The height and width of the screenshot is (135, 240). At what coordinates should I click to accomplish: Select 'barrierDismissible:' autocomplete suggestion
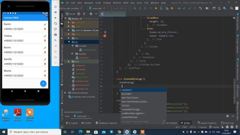143,102
